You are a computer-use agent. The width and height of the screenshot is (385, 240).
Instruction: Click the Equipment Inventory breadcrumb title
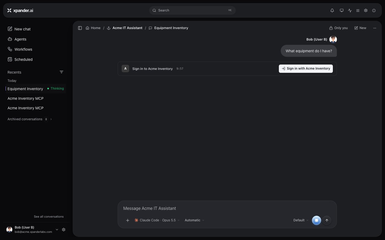[x=171, y=28]
